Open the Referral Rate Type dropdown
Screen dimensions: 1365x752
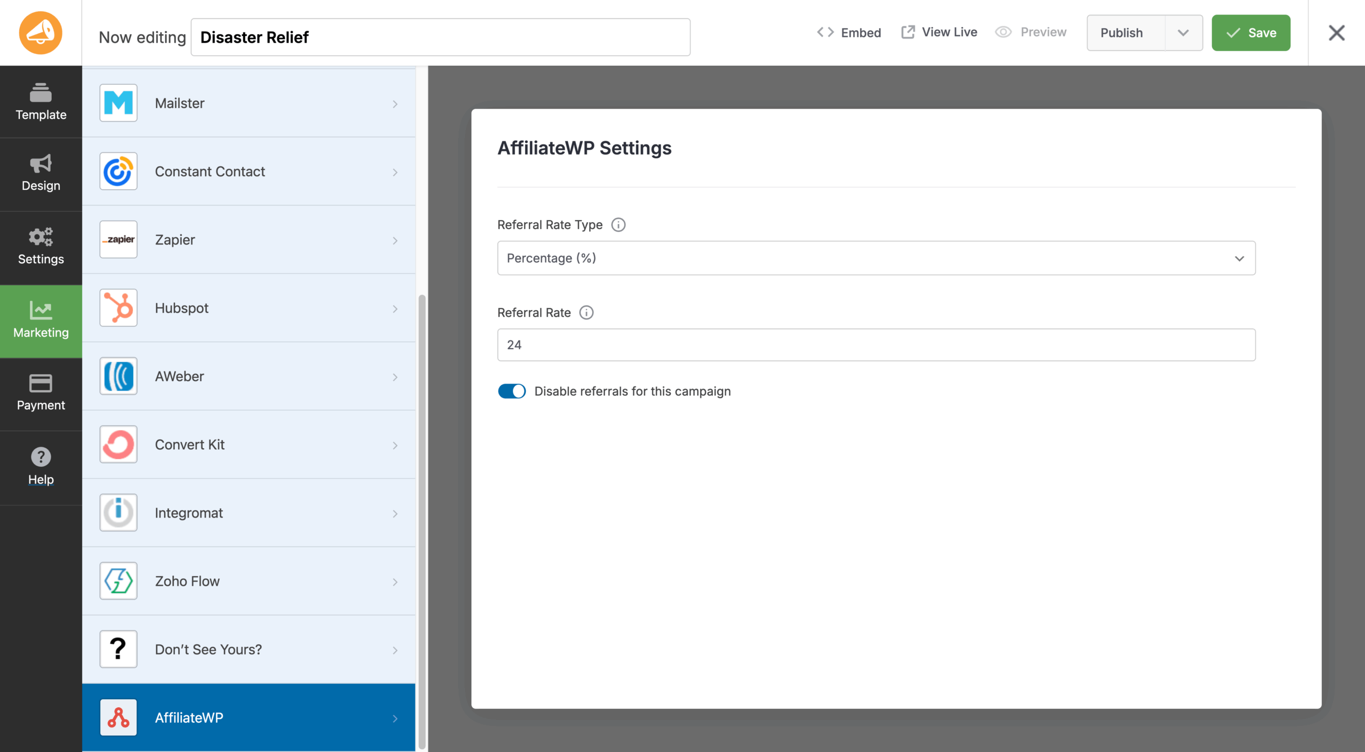876,258
